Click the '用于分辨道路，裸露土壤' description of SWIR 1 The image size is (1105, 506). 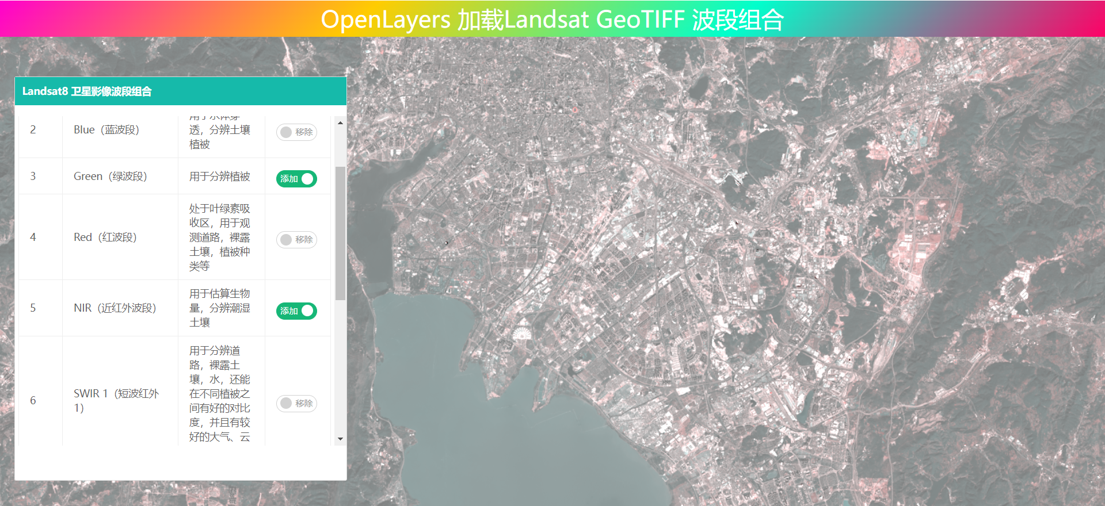click(x=220, y=394)
